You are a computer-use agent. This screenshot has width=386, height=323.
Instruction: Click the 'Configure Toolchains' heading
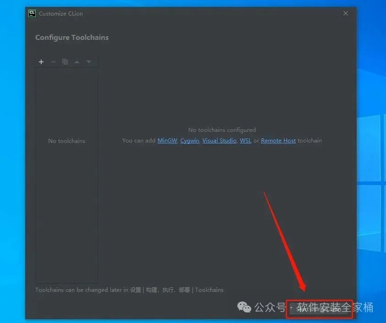[x=72, y=38]
